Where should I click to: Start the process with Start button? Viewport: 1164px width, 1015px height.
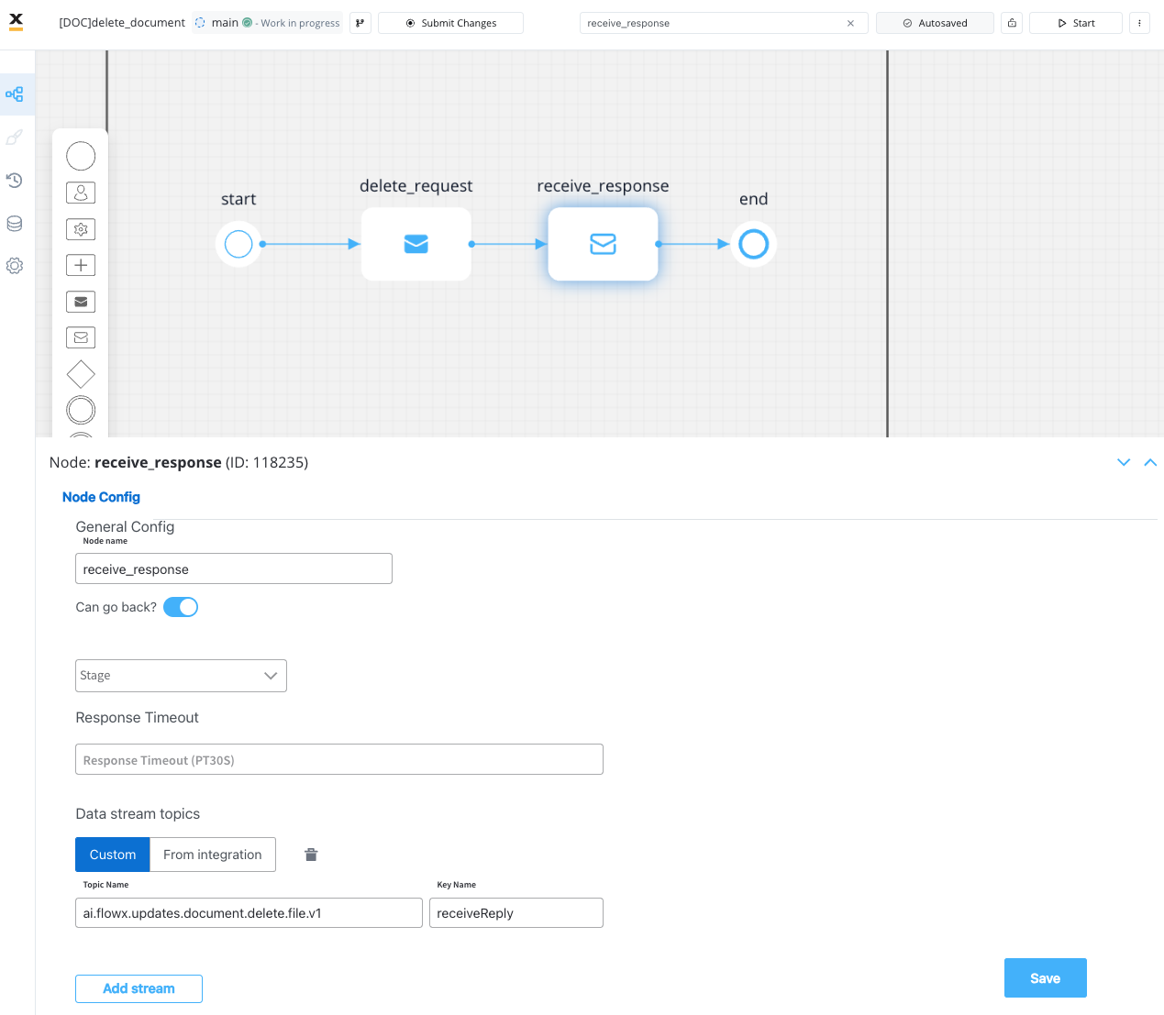[x=1076, y=23]
